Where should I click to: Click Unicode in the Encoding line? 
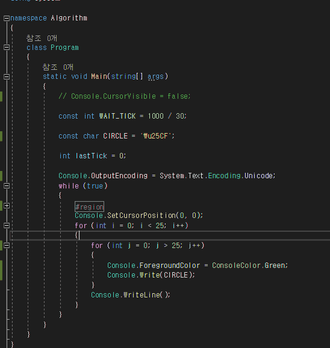point(258,176)
